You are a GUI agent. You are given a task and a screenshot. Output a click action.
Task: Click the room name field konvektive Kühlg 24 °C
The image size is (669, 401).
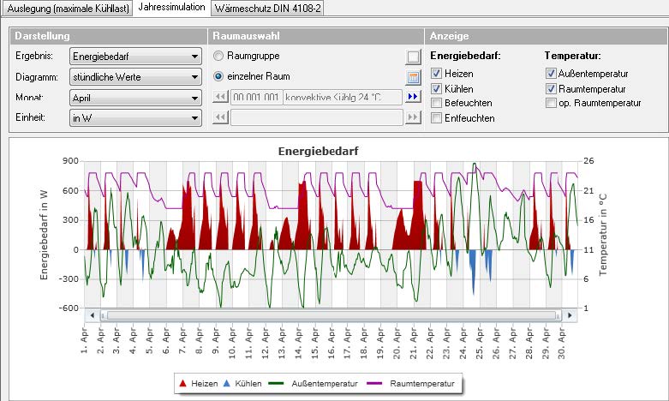(x=343, y=98)
